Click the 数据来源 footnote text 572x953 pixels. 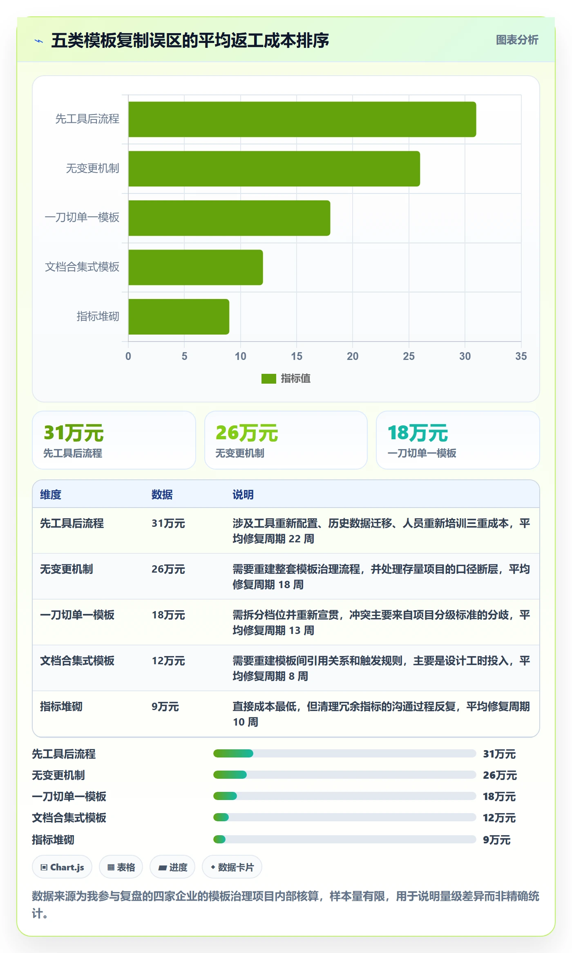tap(286, 904)
